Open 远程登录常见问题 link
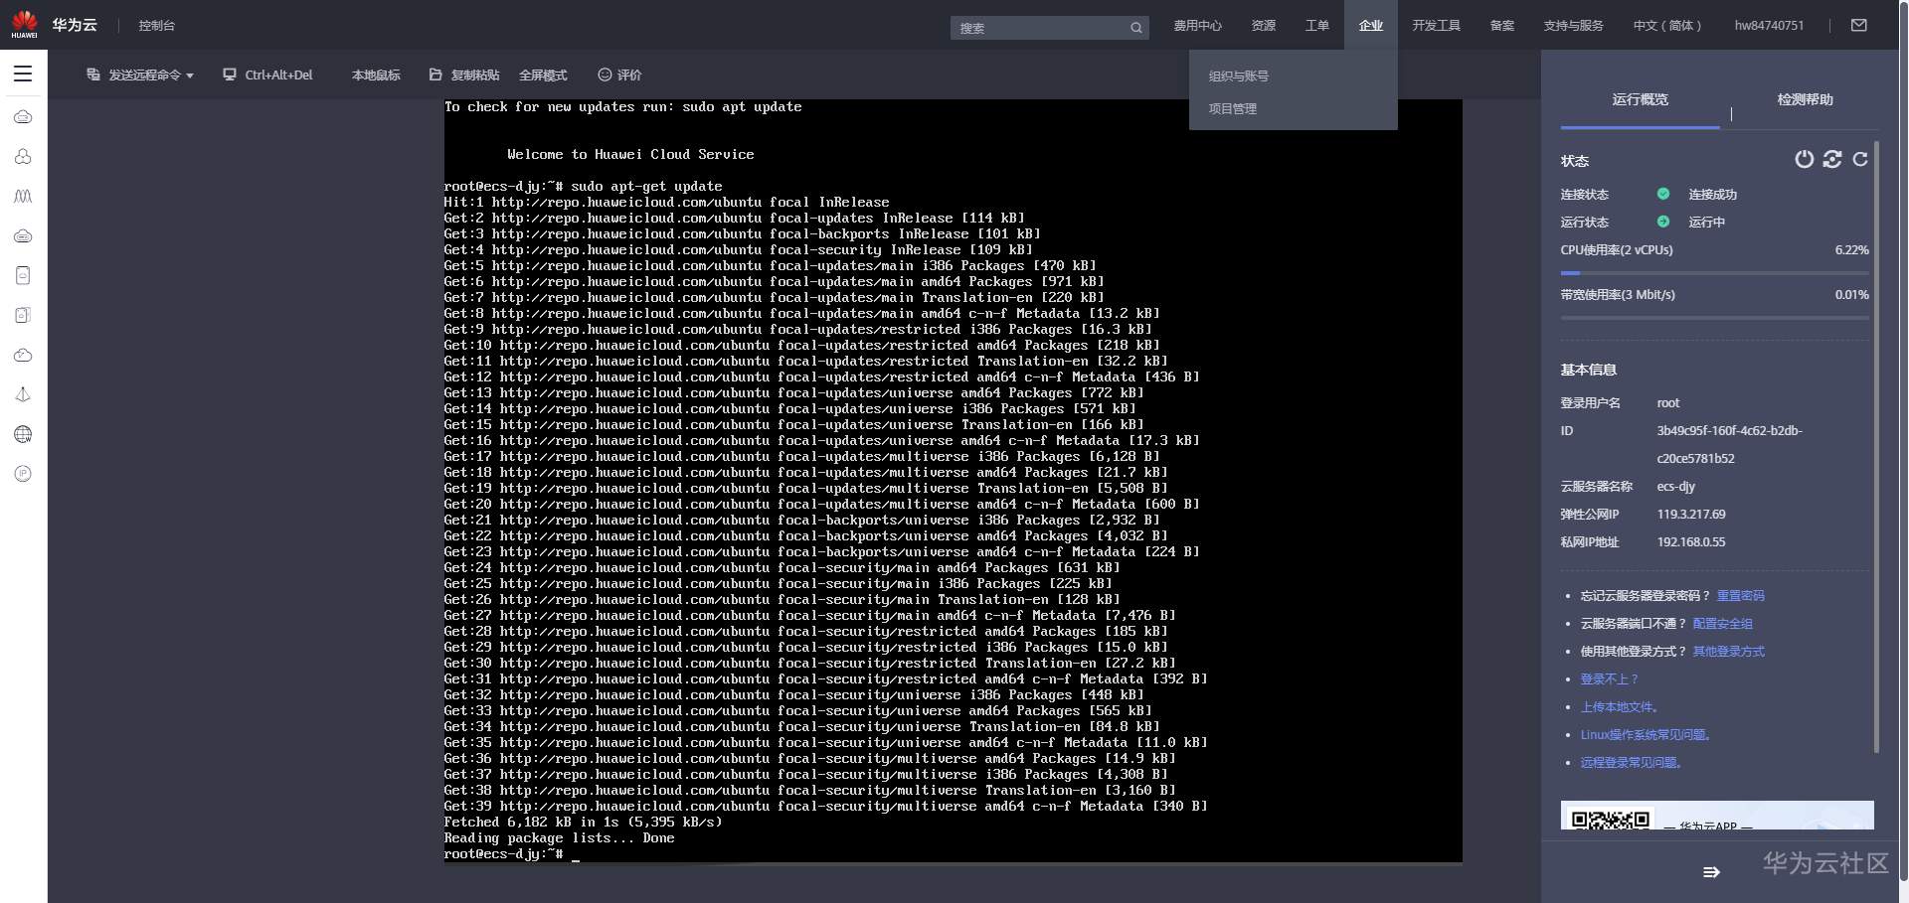 coord(1632,763)
